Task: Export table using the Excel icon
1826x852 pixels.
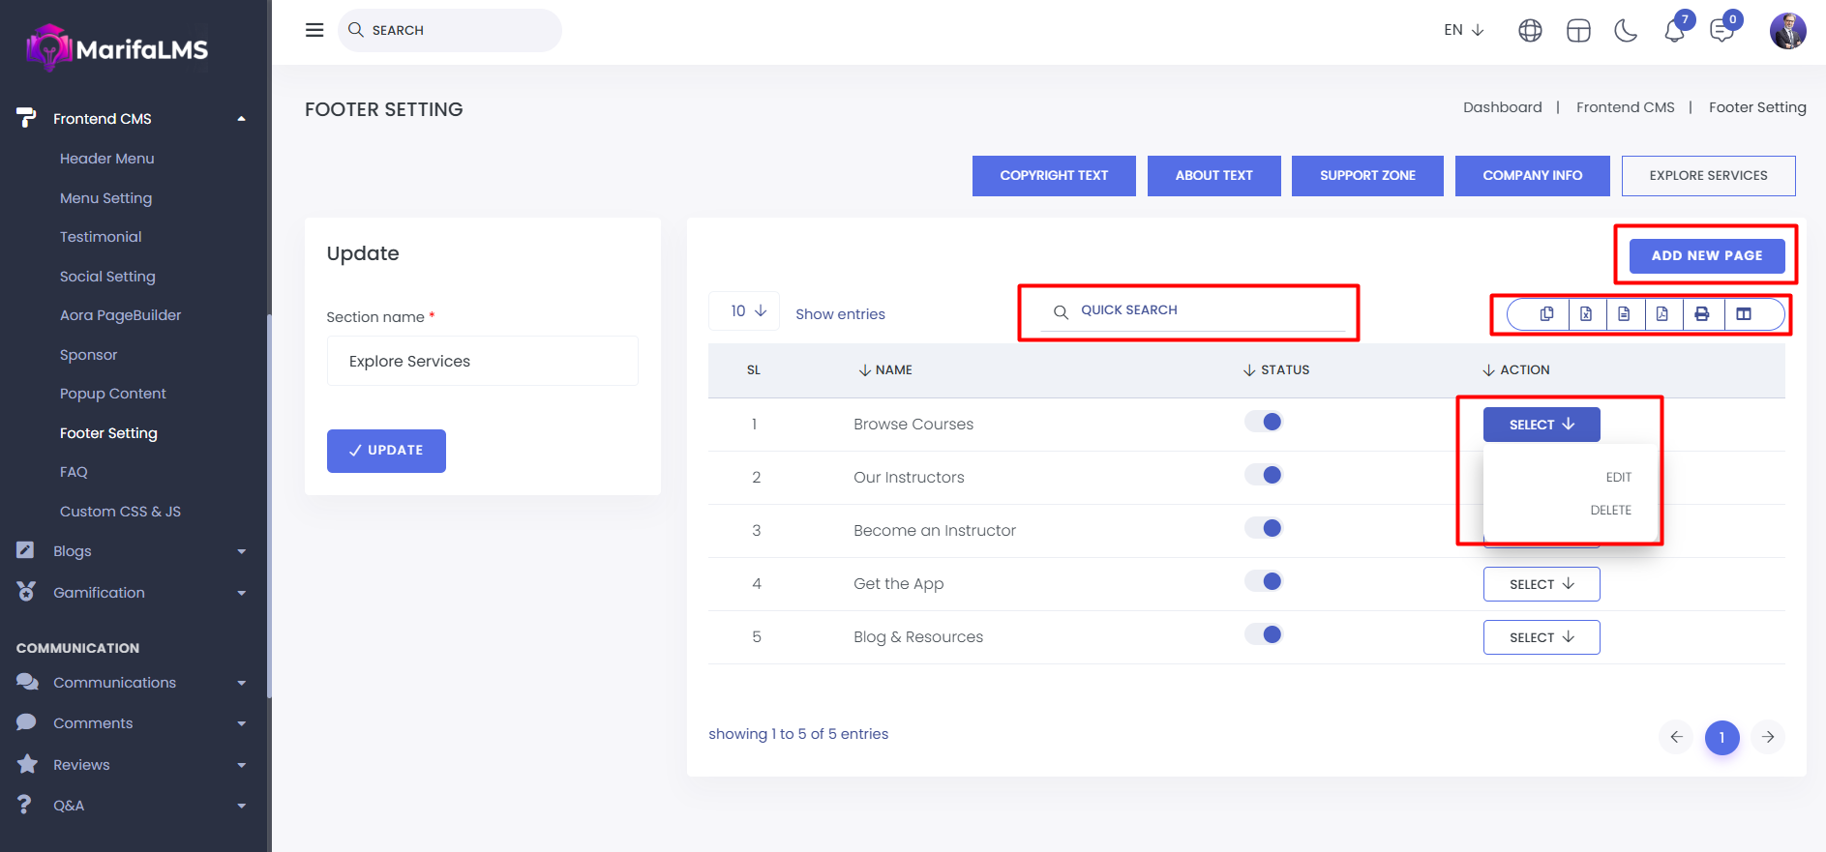Action: coord(1586,314)
